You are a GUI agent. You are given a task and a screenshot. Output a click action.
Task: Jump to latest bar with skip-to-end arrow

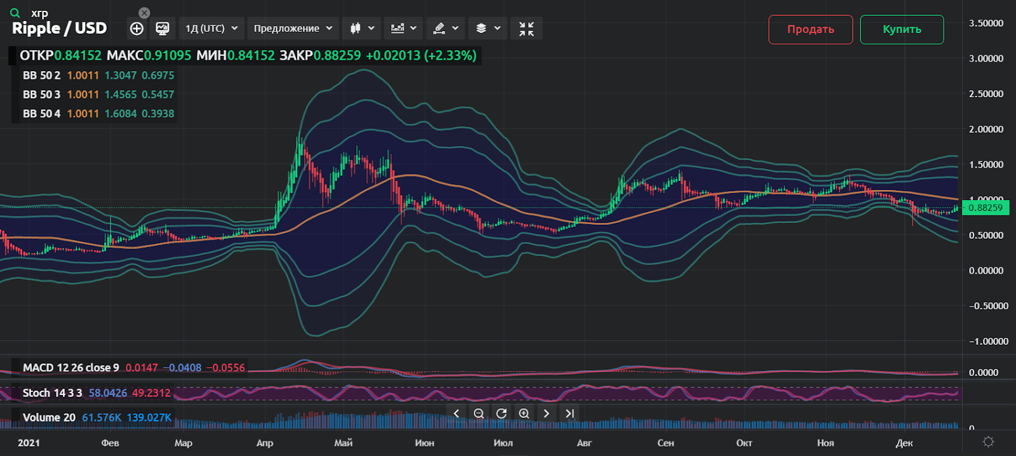[570, 413]
